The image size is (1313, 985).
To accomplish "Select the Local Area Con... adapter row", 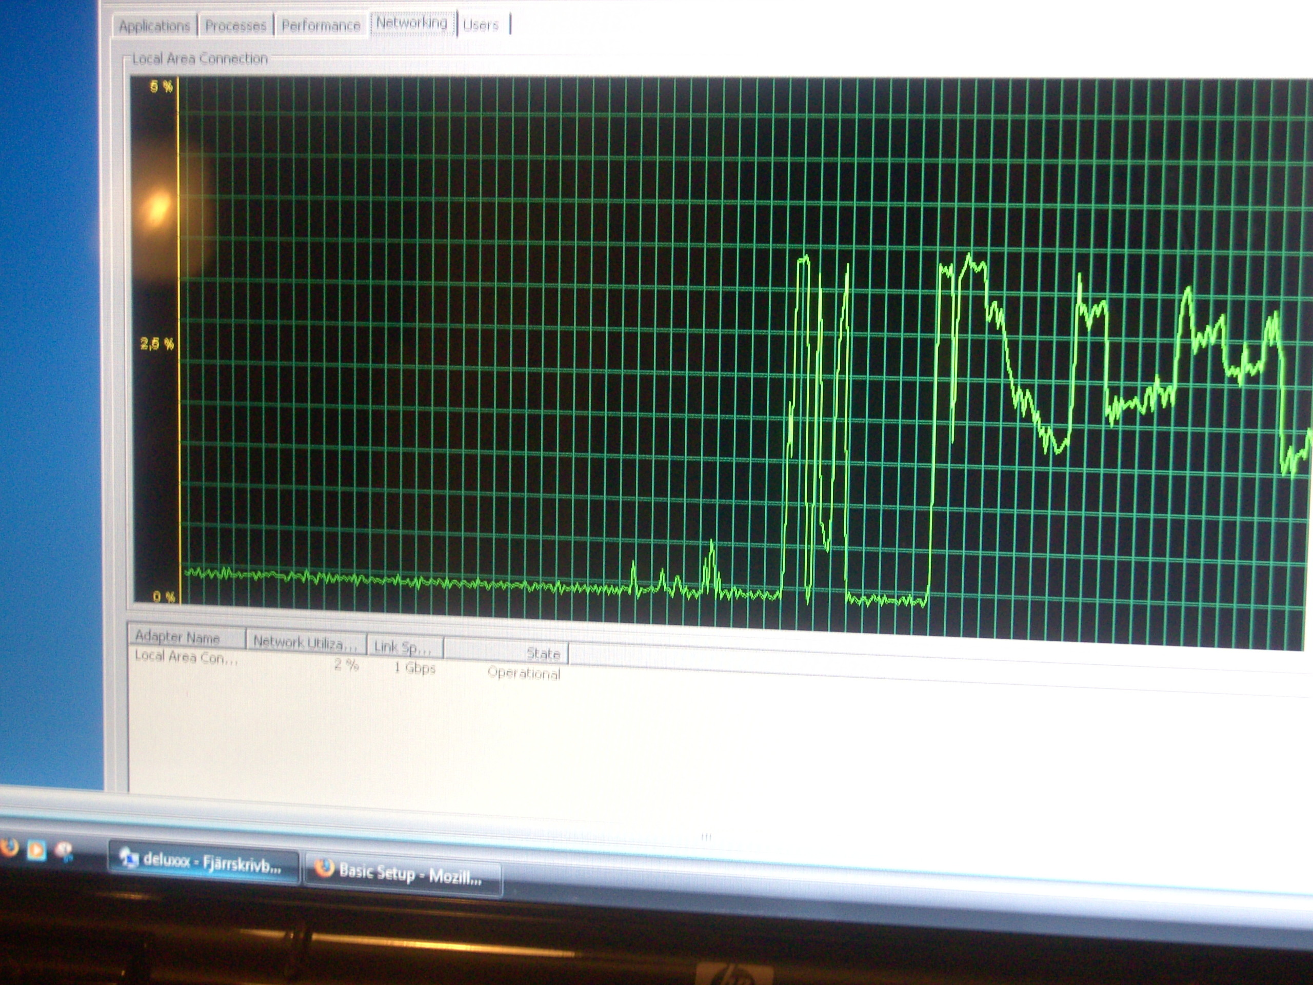I will (347, 665).
